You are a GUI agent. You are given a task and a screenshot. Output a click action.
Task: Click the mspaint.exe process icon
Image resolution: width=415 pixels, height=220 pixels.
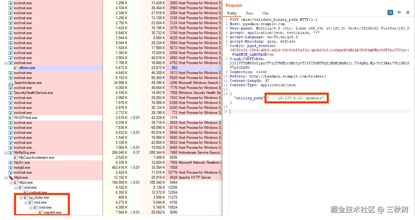click(41, 213)
